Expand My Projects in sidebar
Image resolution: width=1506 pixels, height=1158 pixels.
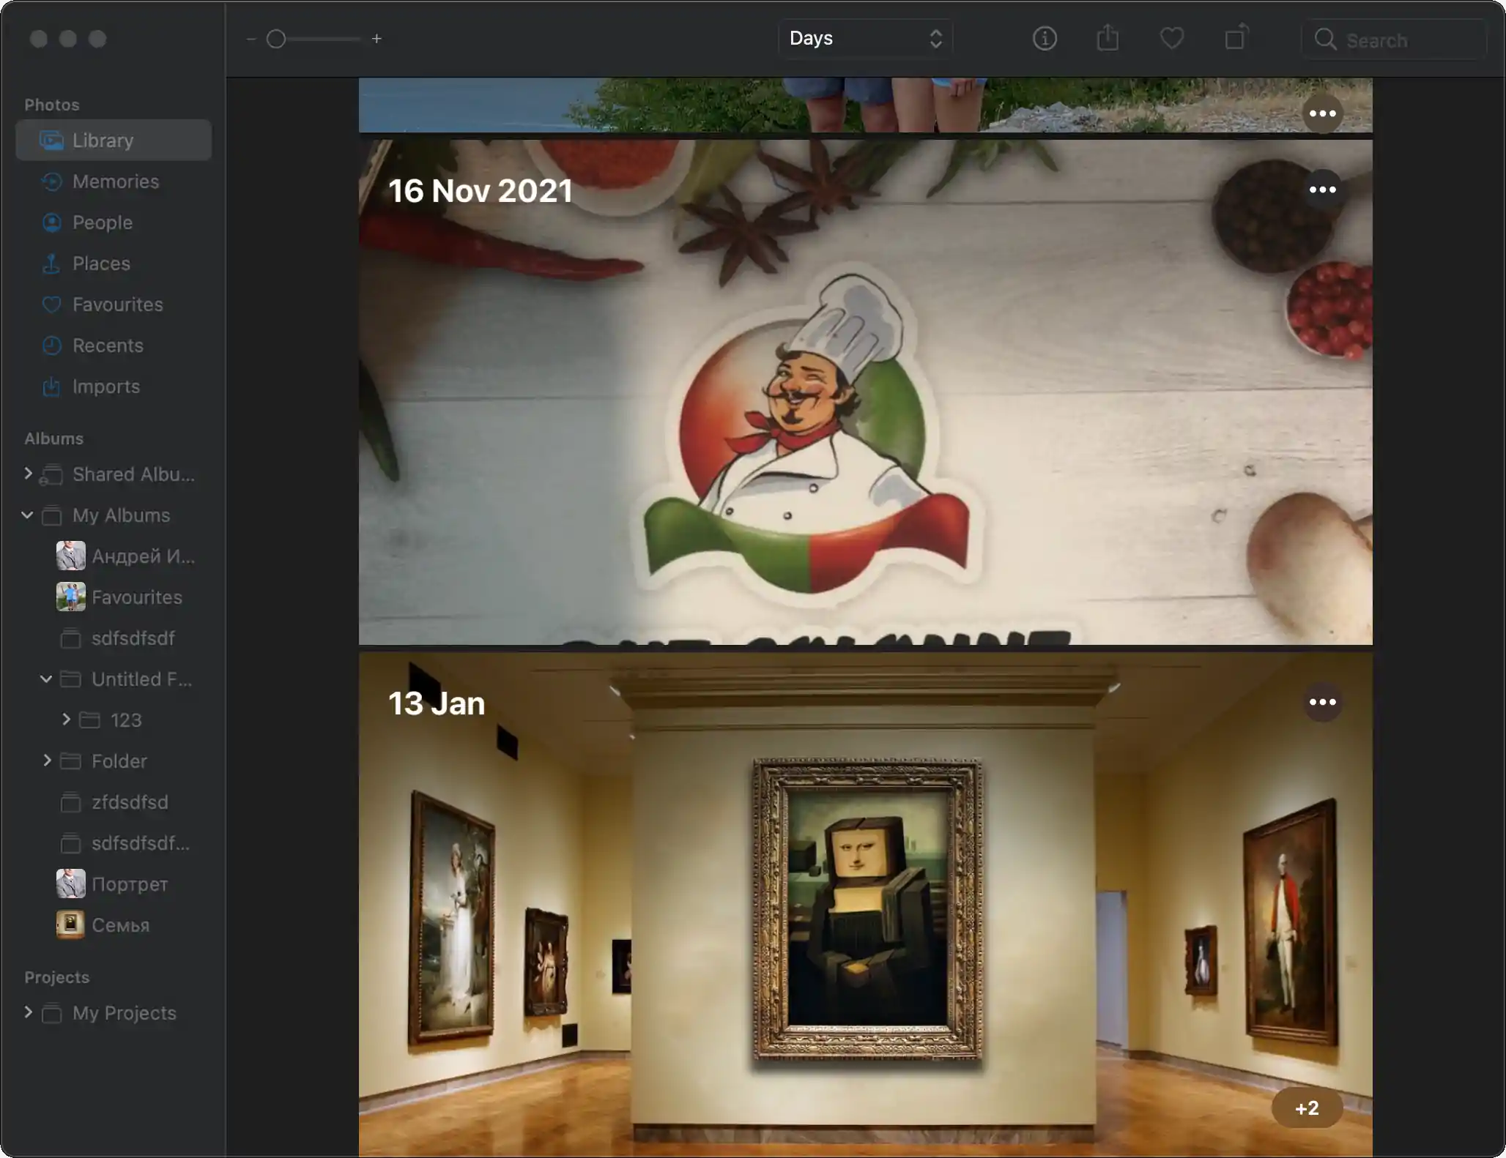27,1012
